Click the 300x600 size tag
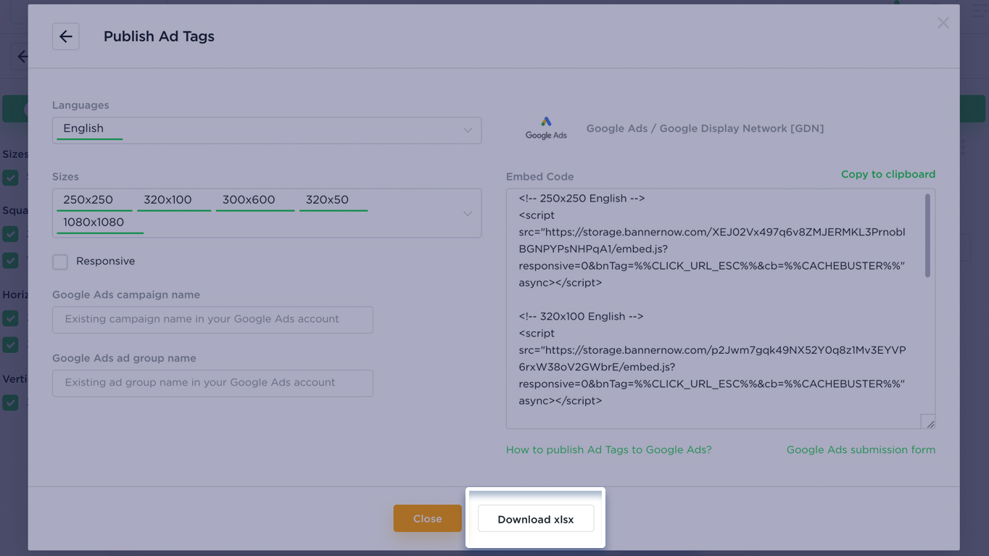Viewport: 989px width, 556px height. coord(255,200)
